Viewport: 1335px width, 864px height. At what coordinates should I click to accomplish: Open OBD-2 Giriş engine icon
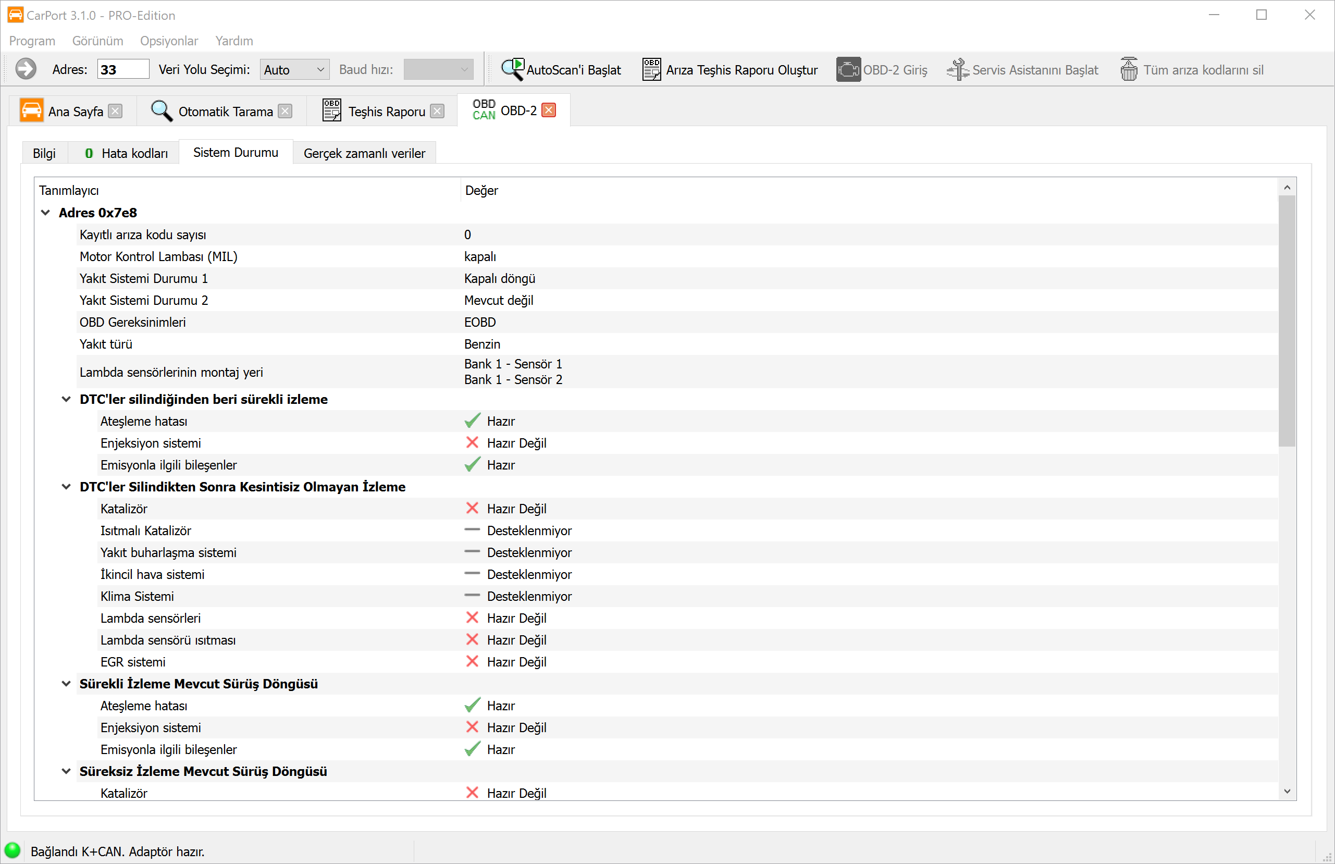coord(848,70)
